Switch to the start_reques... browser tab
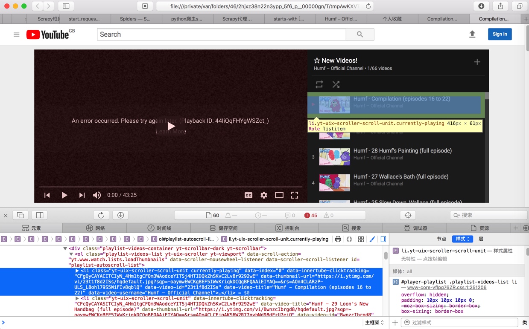Image resolution: width=529 pixels, height=329 pixels. coord(84,19)
